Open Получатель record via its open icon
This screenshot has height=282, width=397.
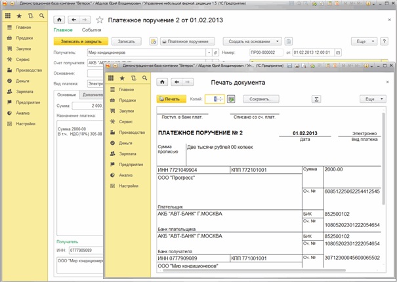point(215,52)
